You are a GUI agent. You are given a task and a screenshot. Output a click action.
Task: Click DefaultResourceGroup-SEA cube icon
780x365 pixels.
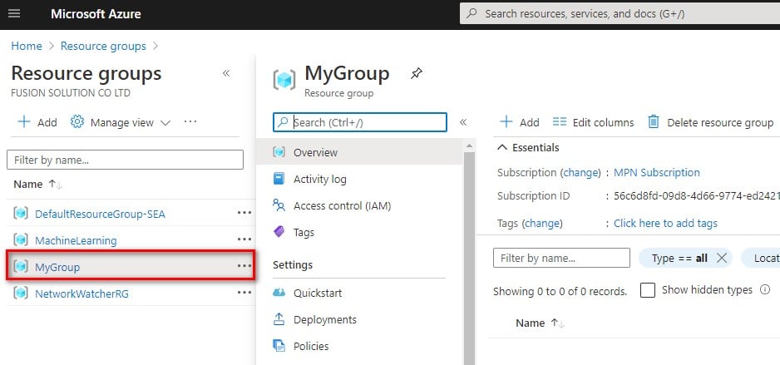pos(21,213)
